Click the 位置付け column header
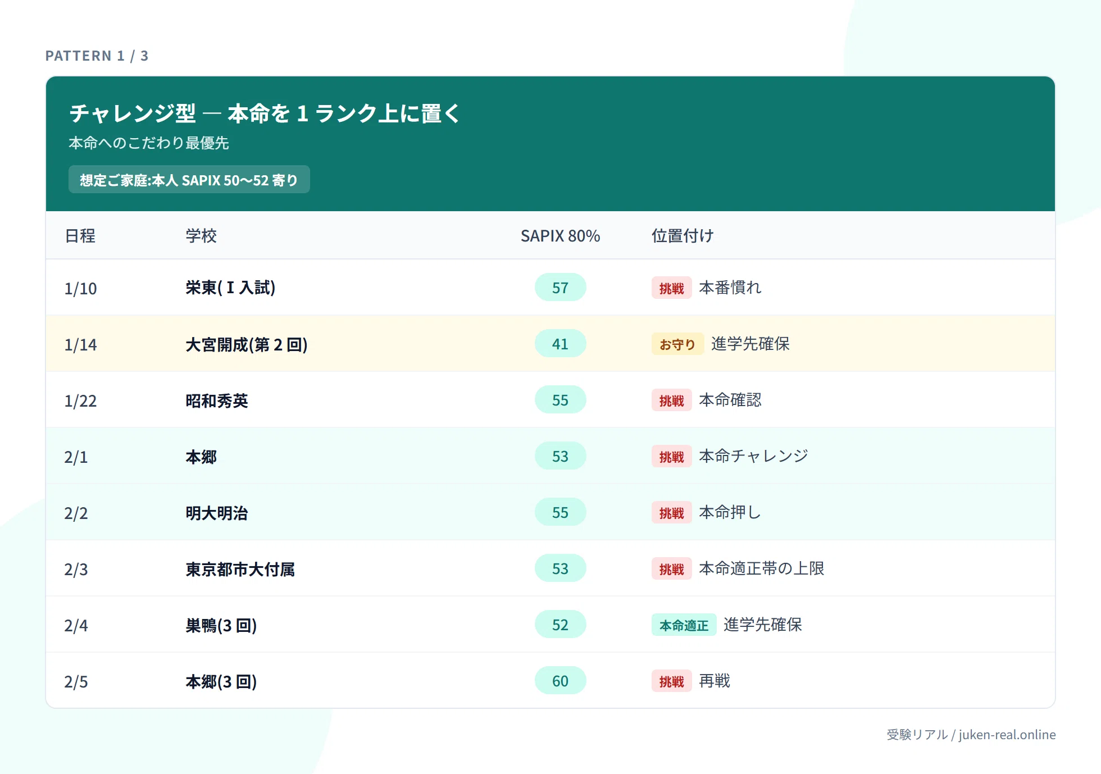The height and width of the screenshot is (774, 1101). pos(683,236)
